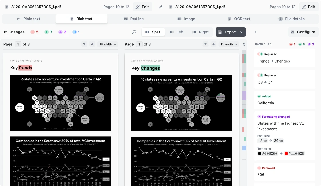Enable the Split comparison view
Viewport: 321px width, 186px height.
pyautogui.click(x=153, y=32)
